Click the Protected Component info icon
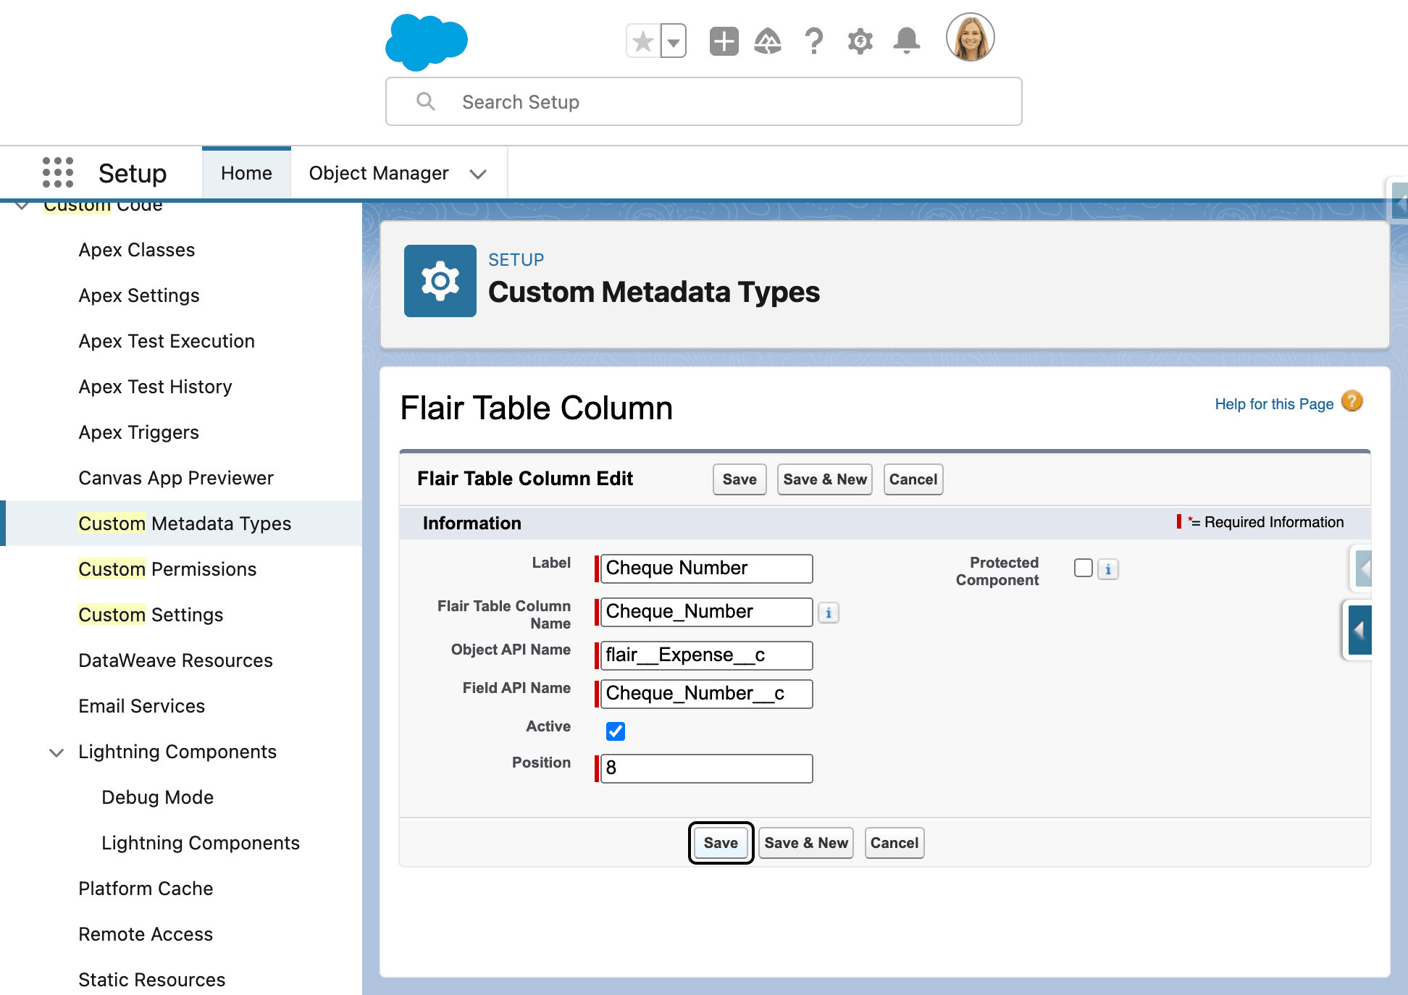Viewport: 1408px width, 995px height. (1108, 569)
